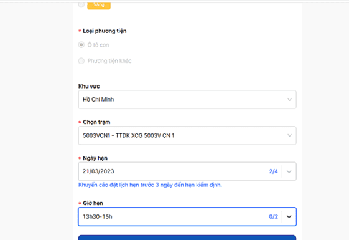The width and height of the screenshot is (349, 240).
Task: Click the Giờ hẹn field label
Action: point(93,203)
